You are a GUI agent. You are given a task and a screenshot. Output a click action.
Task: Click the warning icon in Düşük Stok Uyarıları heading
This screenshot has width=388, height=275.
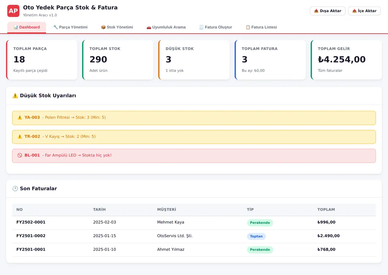pyautogui.click(x=15, y=96)
